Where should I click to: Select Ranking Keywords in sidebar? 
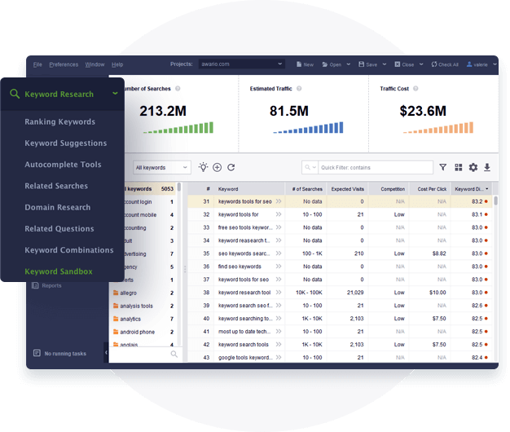pyautogui.click(x=59, y=122)
